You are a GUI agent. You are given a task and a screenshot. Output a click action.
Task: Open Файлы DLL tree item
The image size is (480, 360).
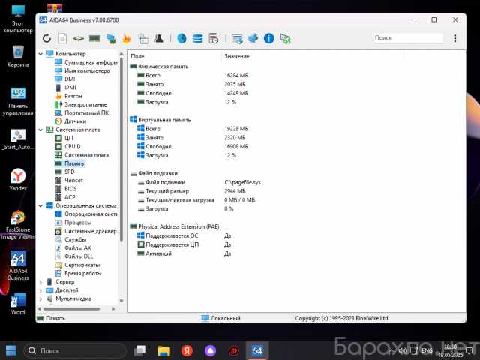pos(79,256)
